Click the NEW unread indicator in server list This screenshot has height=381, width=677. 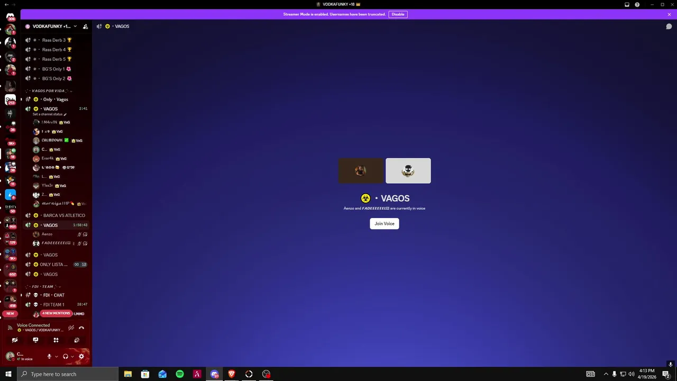10,314
